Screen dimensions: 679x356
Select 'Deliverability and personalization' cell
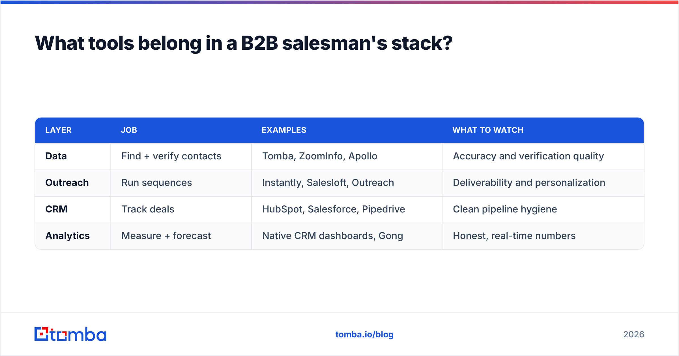point(543,183)
